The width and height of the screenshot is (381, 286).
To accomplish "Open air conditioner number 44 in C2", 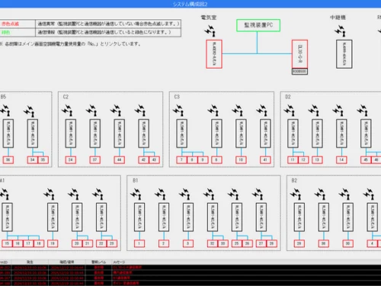I will click(x=120, y=160).
